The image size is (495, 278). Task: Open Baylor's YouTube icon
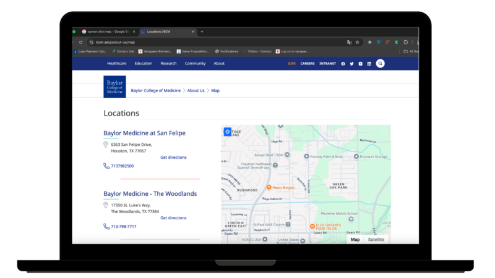click(x=361, y=64)
